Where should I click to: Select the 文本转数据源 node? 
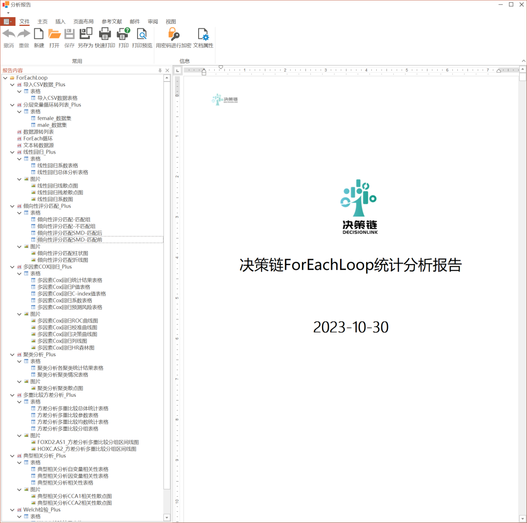click(39, 145)
